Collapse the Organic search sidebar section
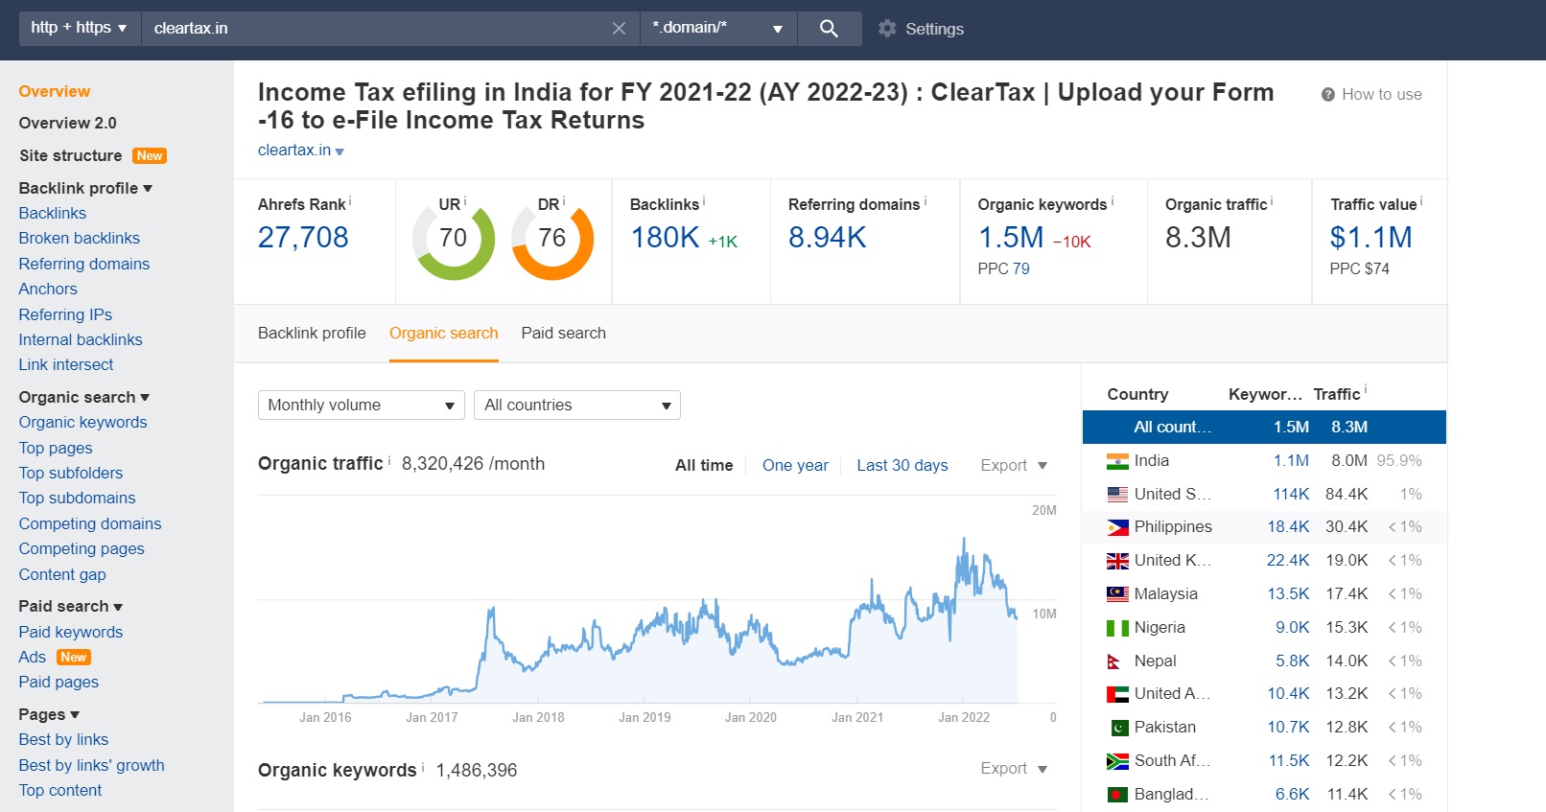The image size is (1546, 812). click(x=84, y=397)
